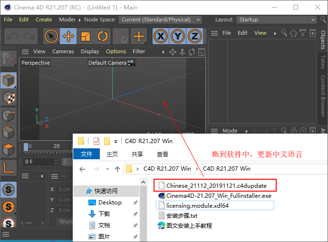Image resolution: width=328 pixels, height=242 pixels.
Task: Switch to Model mode cube icon
Action: point(9,80)
